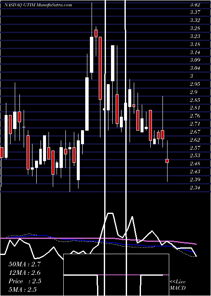
Task: Click the 3 price axis label
Action: point(192,76)
